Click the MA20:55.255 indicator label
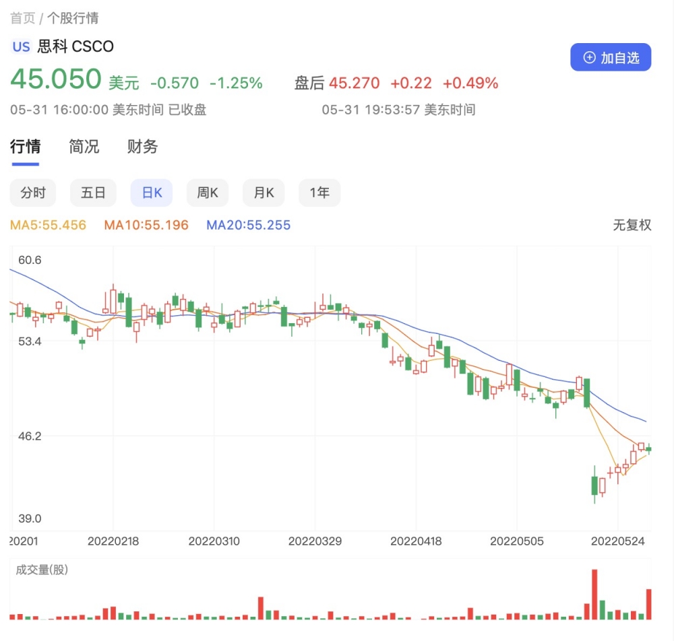The width and height of the screenshot is (674, 641). (249, 225)
